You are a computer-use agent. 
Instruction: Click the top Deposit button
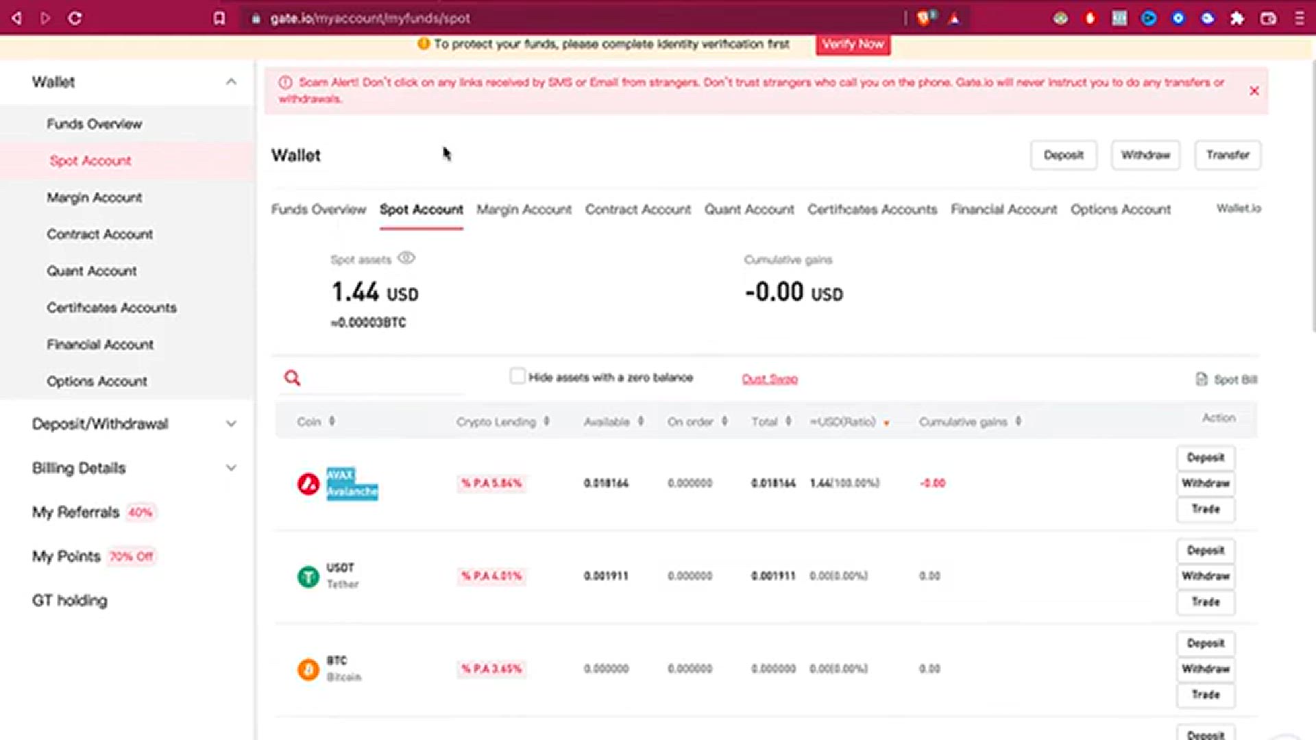click(1064, 155)
